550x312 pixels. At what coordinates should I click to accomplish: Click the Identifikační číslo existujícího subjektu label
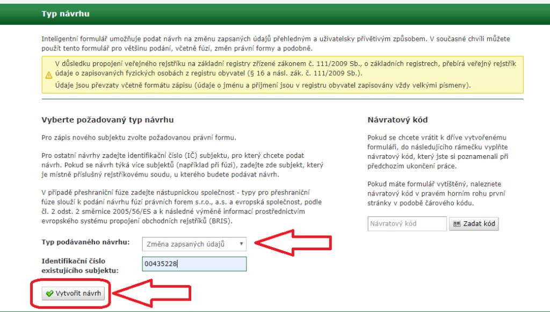[x=80, y=266]
